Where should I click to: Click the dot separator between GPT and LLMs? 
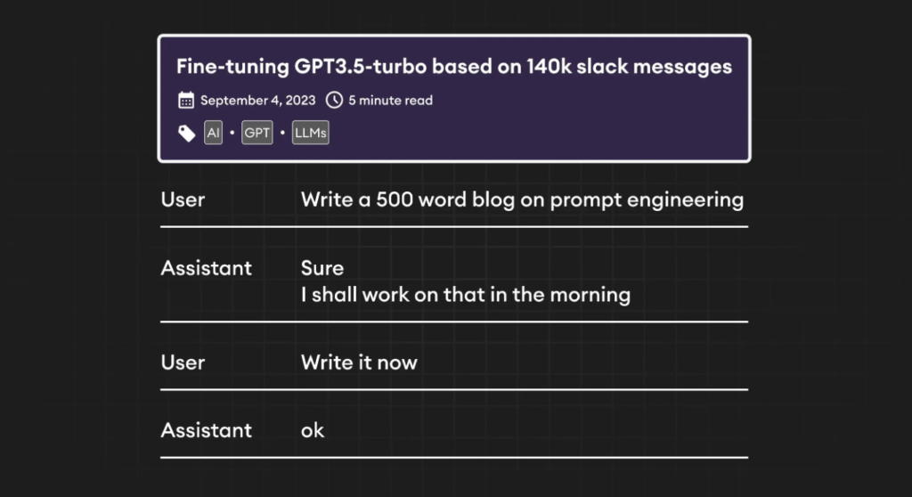coord(282,133)
